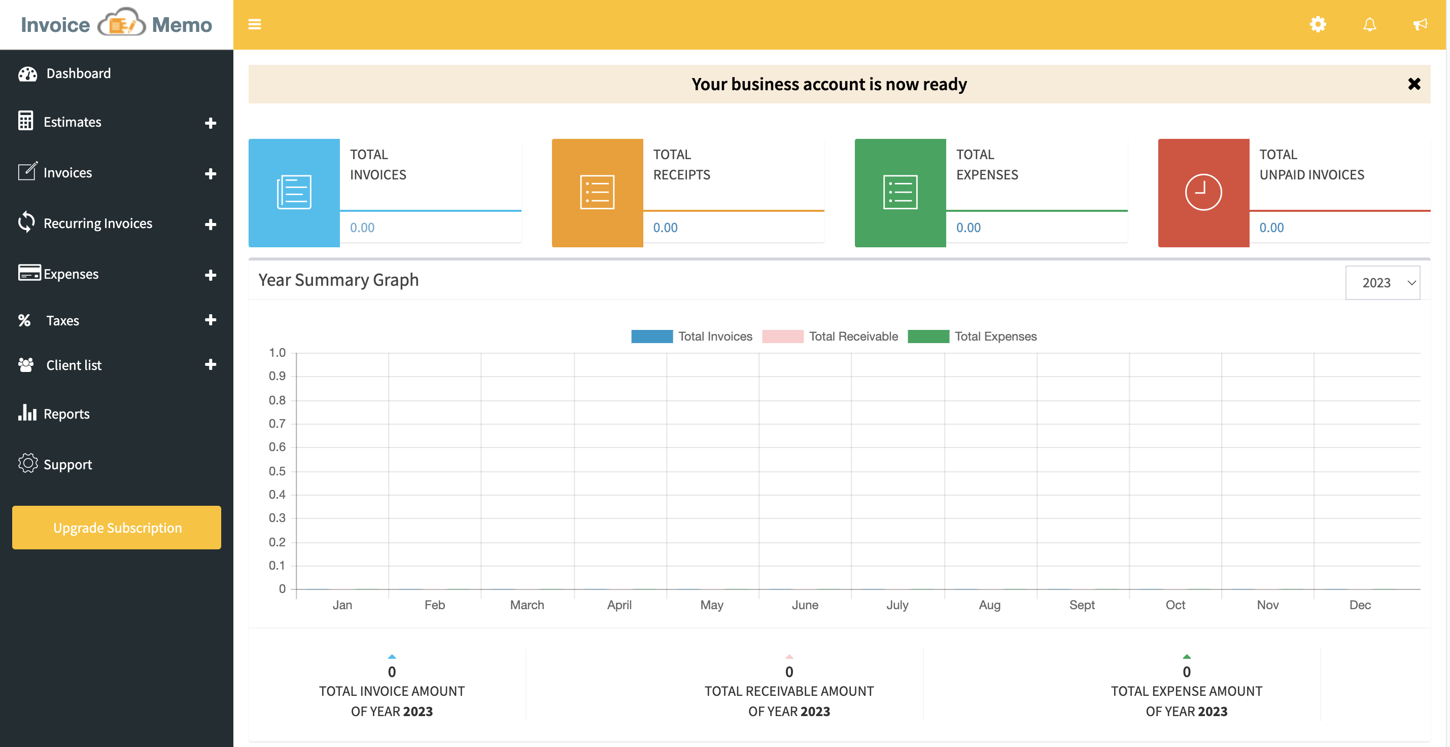Image resolution: width=1450 pixels, height=747 pixels.
Task: Open the Taxes percent icon
Action: click(x=25, y=320)
